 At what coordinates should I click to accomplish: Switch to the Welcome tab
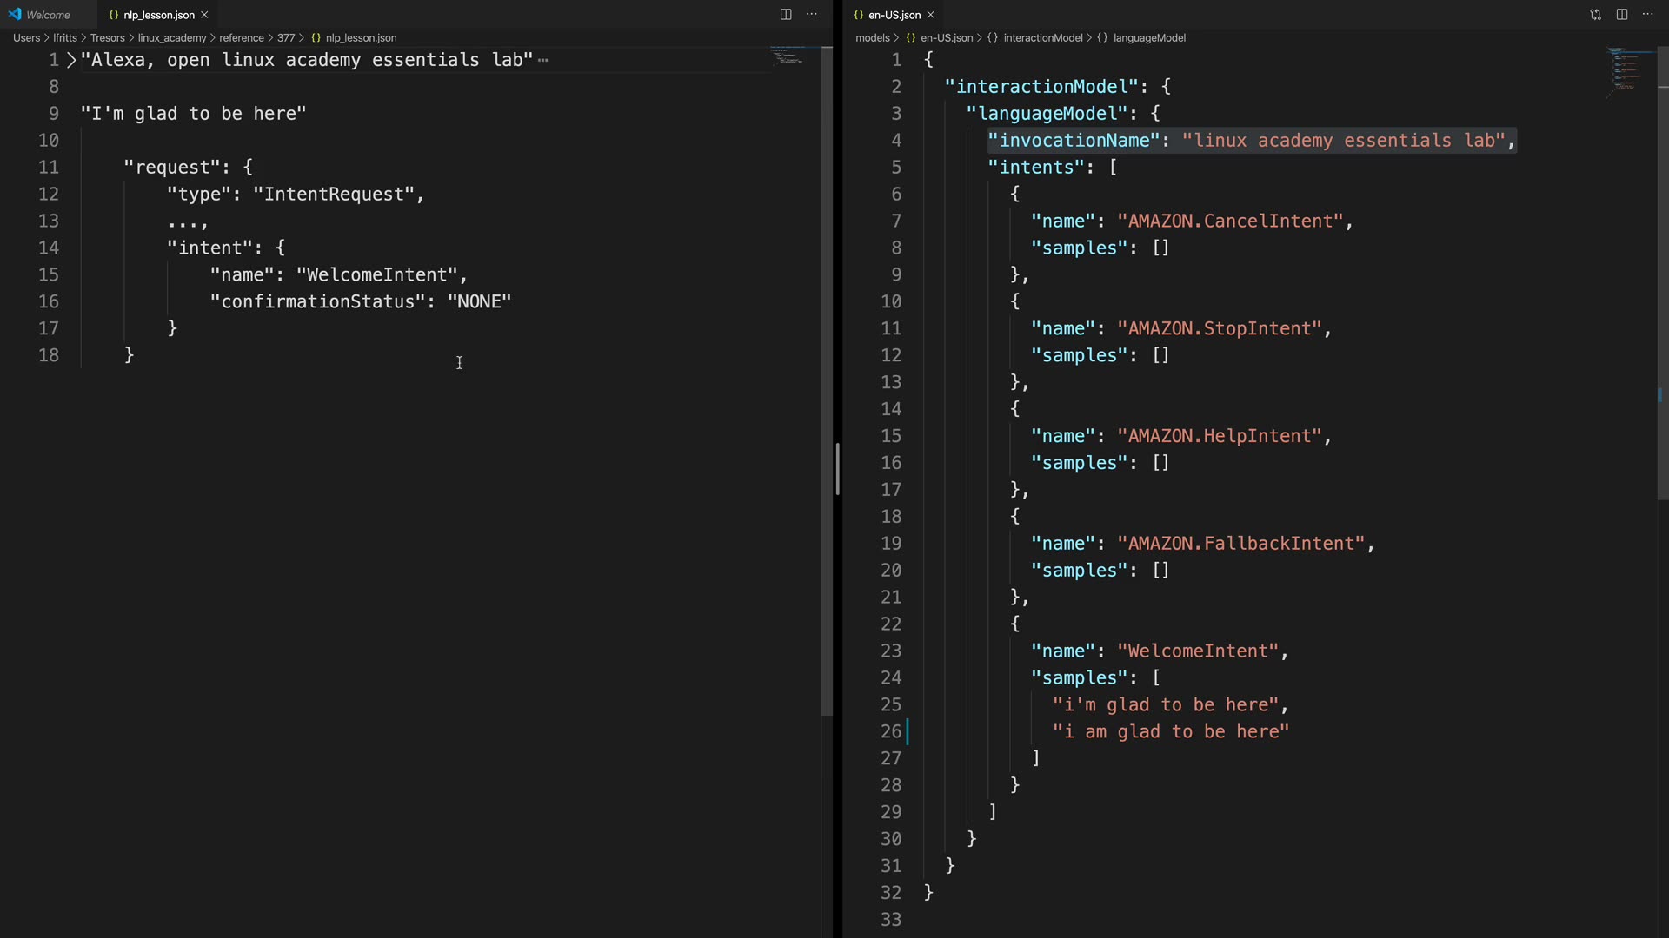[x=48, y=15]
